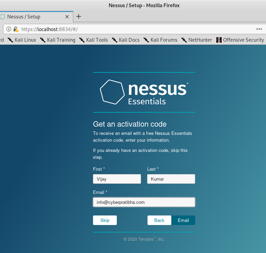Click the Kali Forums bookmark dragon icon
This screenshot has width=266, height=253.
[x=146, y=40]
